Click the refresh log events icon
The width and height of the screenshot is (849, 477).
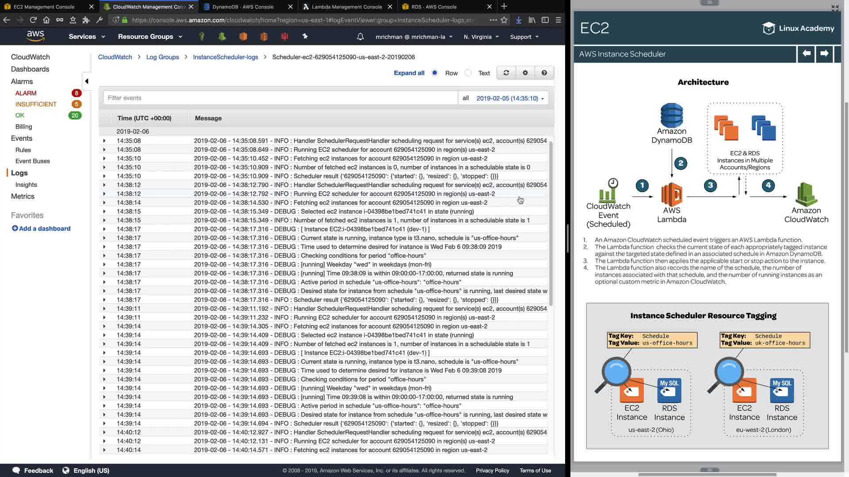[x=506, y=73]
